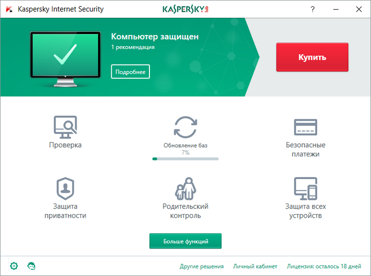Open the Другие решения link
Screen dimensions: 371x276
pyautogui.click(x=202, y=266)
